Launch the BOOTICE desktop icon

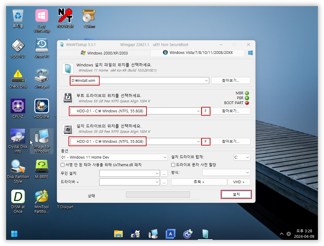tap(18, 48)
